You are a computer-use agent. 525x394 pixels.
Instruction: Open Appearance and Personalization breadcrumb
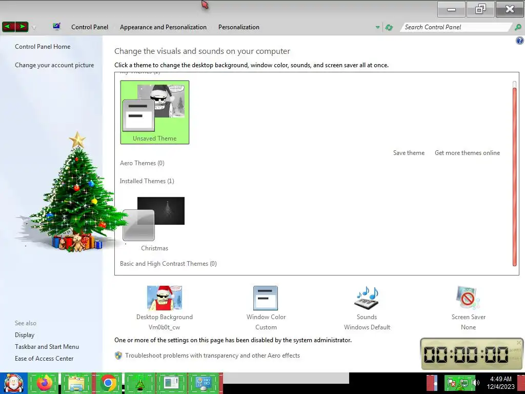[163, 27]
